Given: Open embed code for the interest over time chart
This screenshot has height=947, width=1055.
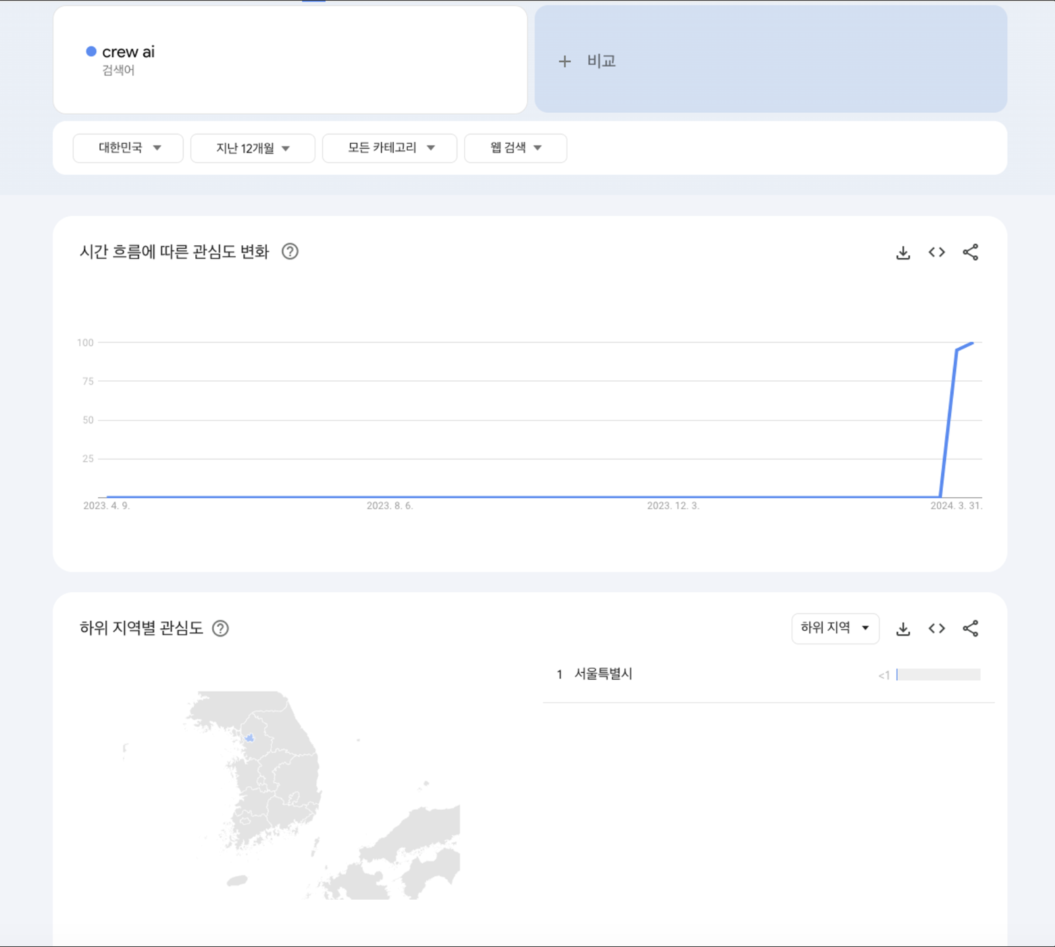Looking at the screenshot, I should pos(937,252).
